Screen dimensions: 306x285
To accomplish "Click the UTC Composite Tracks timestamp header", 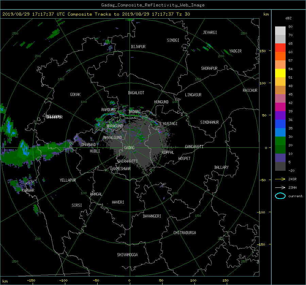I will pos(96,14).
